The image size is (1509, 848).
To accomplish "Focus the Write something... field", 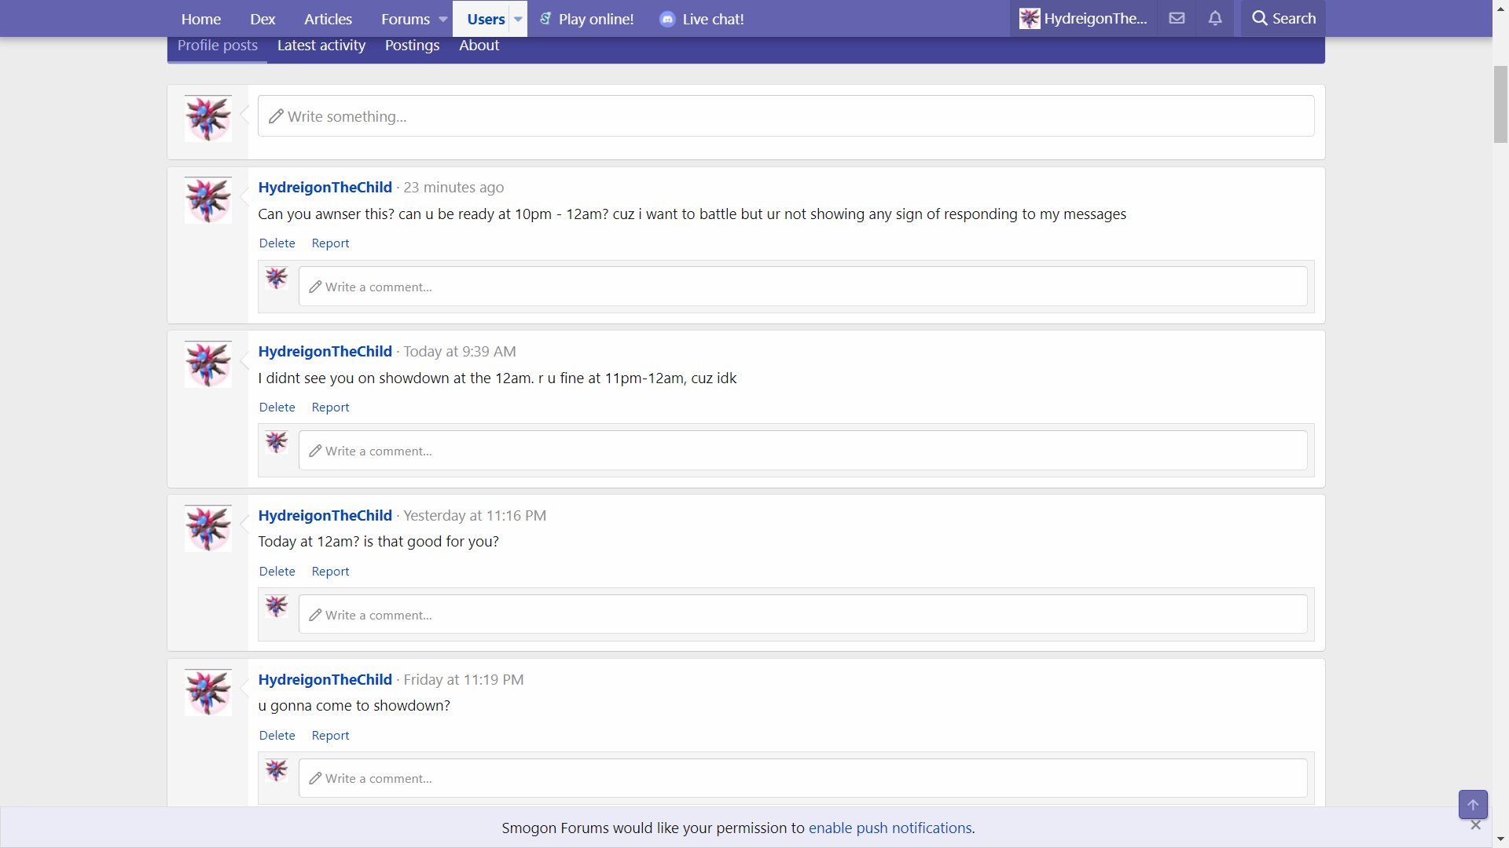I will coord(786,116).
